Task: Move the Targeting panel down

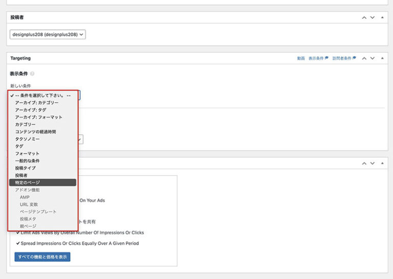Action: [x=373, y=58]
